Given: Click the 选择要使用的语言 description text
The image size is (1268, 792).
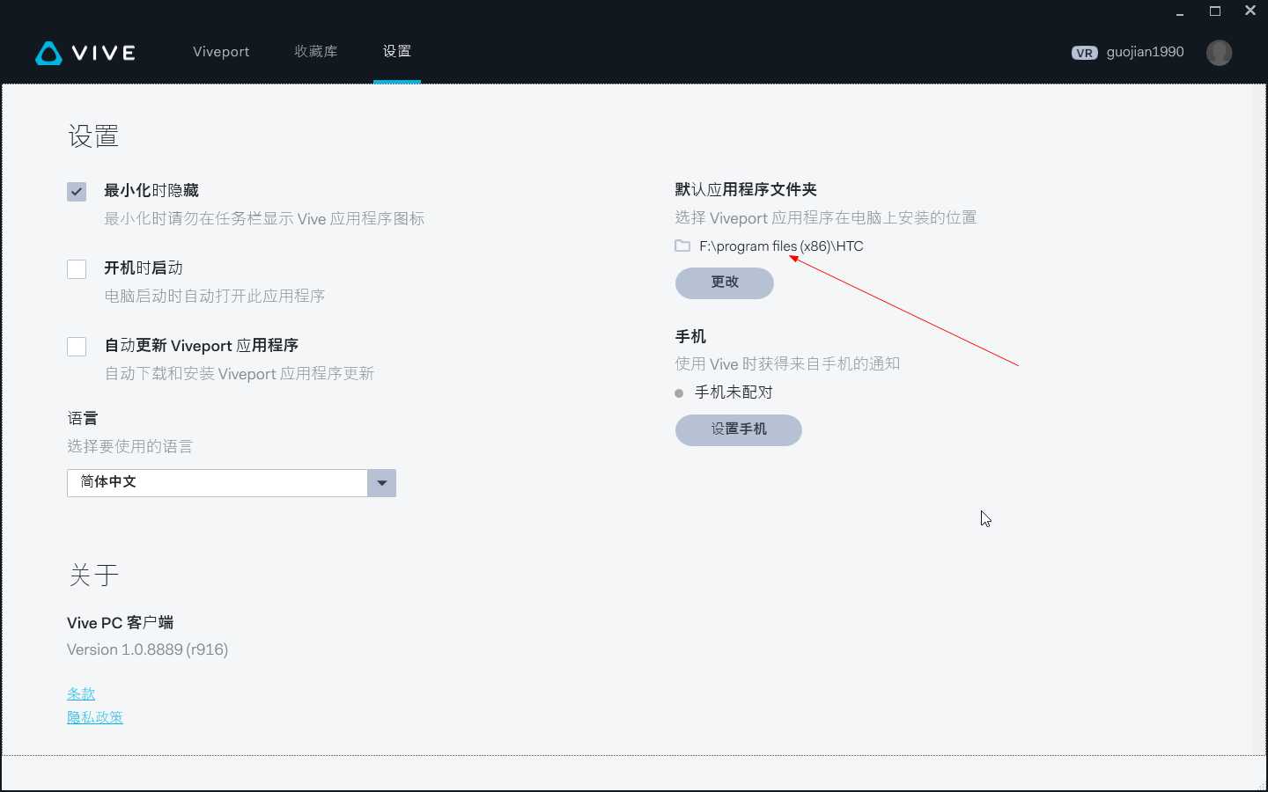Looking at the screenshot, I should (129, 446).
